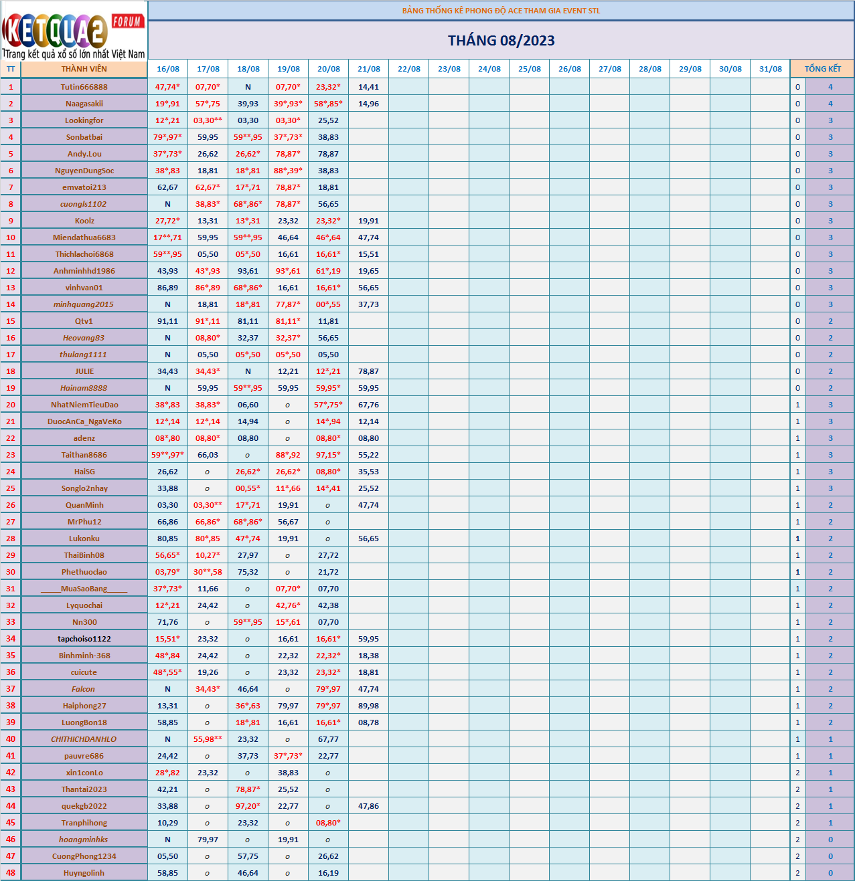Select member name NguyenDungSoc
855x881 pixels.
[84, 171]
